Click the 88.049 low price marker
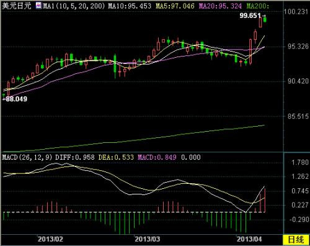The height and width of the screenshot is (246, 310). click(16, 99)
